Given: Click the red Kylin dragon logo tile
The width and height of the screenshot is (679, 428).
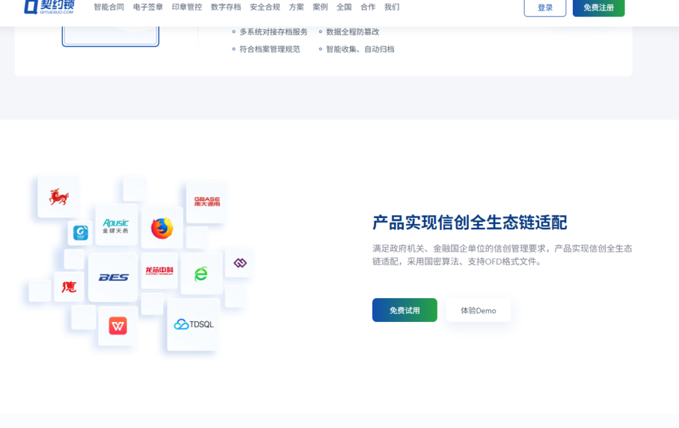Looking at the screenshot, I should pyautogui.click(x=58, y=197).
